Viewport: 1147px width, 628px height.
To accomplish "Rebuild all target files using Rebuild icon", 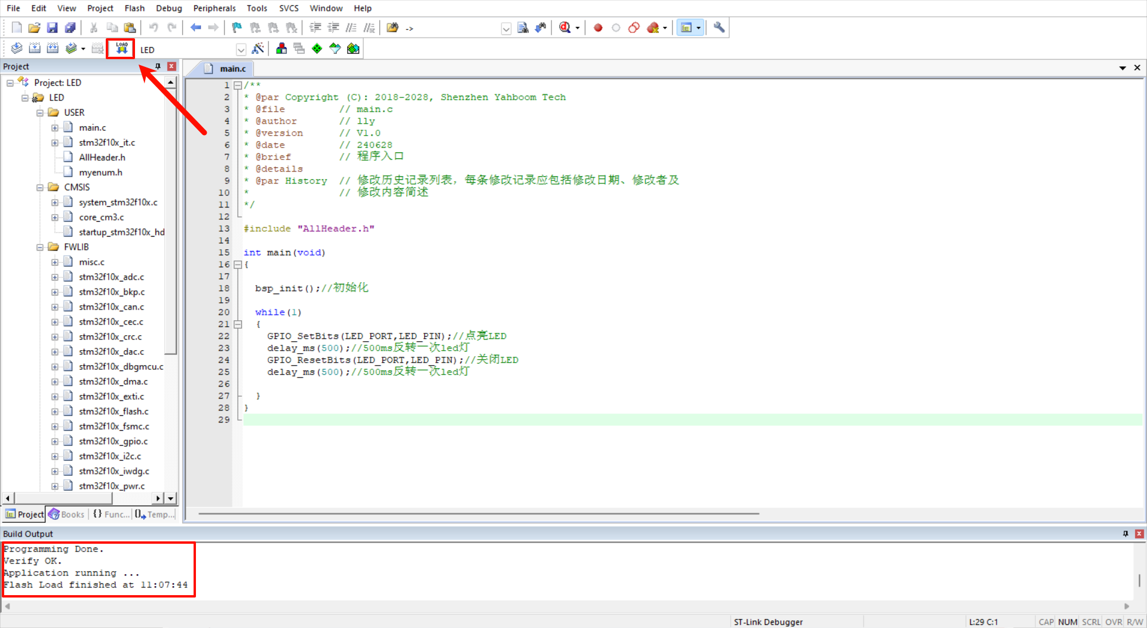I will pyautogui.click(x=53, y=48).
